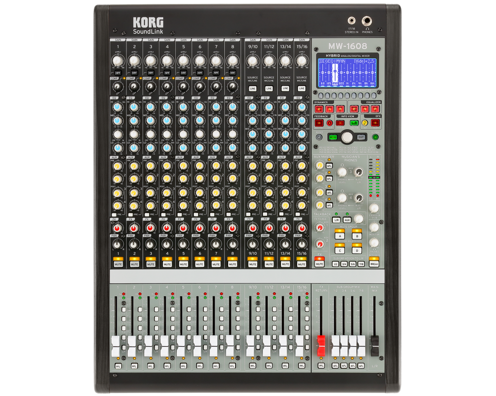Toggle the BREAK button

tap(374, 264)
